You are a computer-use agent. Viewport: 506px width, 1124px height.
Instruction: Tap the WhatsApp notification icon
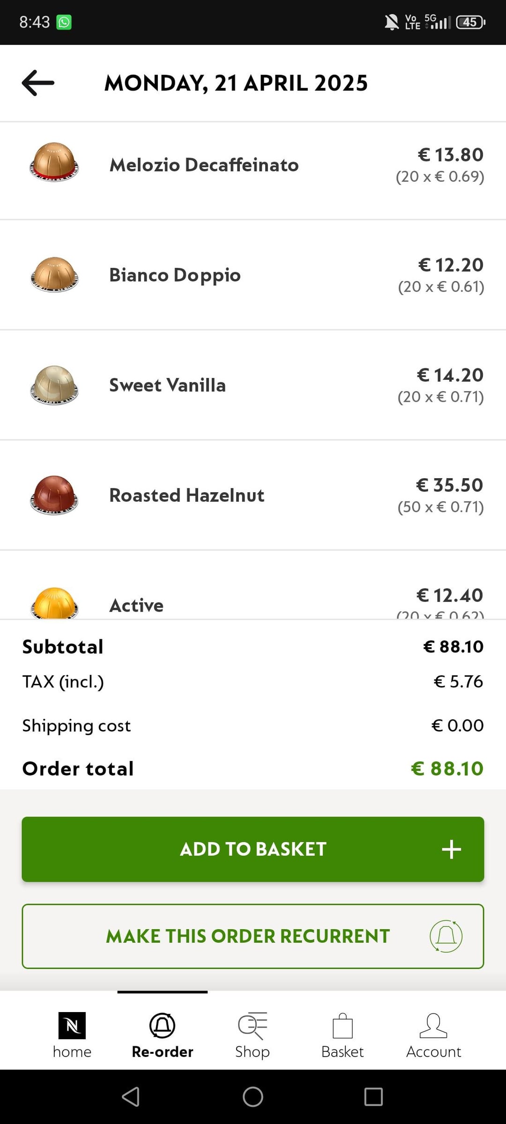pos(64,22)
